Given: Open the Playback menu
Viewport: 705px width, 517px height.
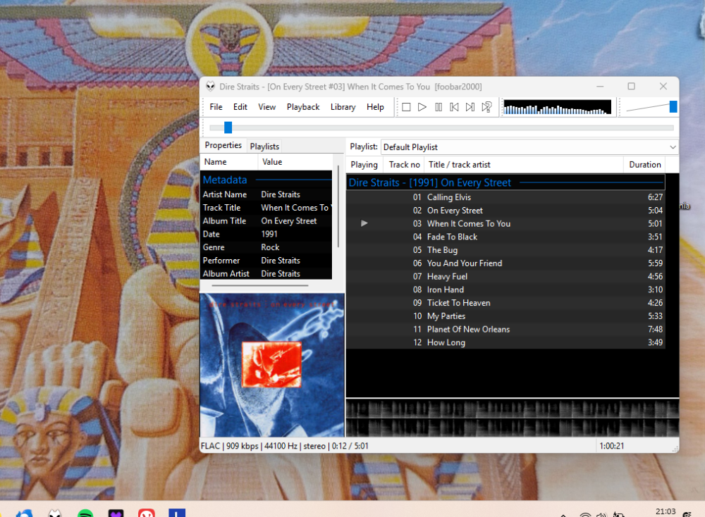Looking at the screenshot, I should click(x=303, y=107).
